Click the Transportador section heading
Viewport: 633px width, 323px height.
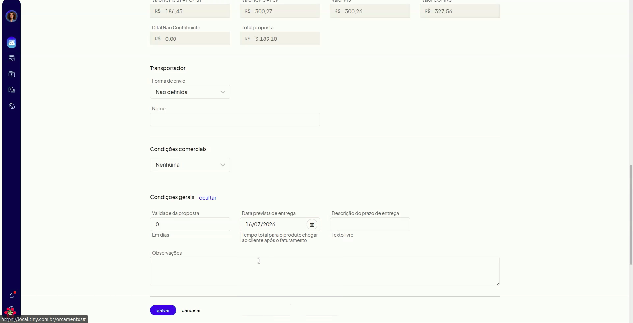tap(168, 68)
